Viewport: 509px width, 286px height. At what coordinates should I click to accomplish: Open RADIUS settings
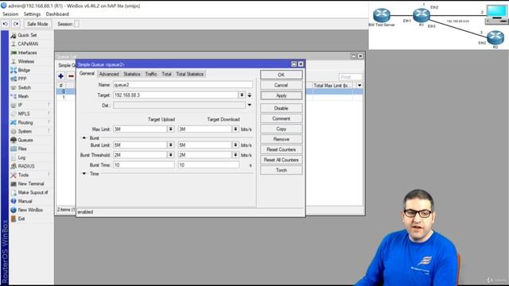(26, 166)
